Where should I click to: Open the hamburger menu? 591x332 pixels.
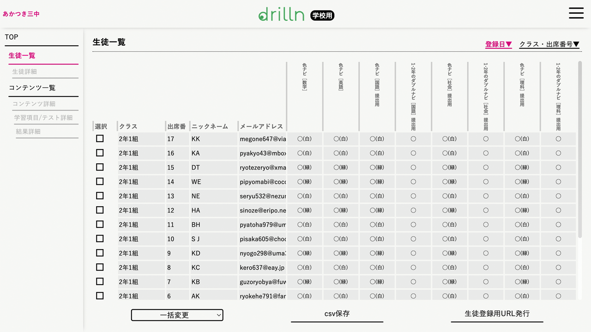(576, 13)
